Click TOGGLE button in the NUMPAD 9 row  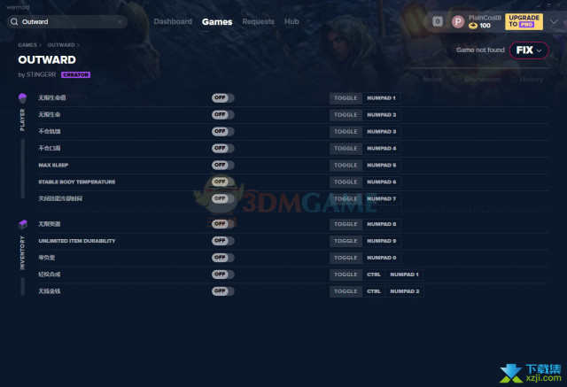346,241
